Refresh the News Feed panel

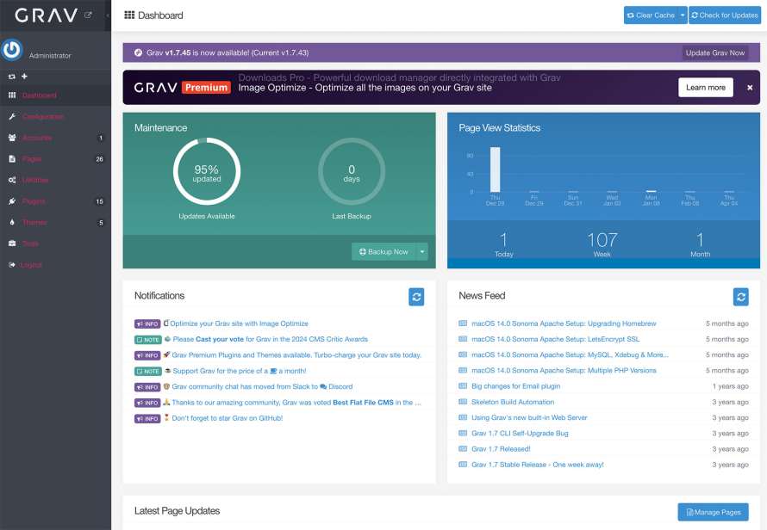point(740,296)
